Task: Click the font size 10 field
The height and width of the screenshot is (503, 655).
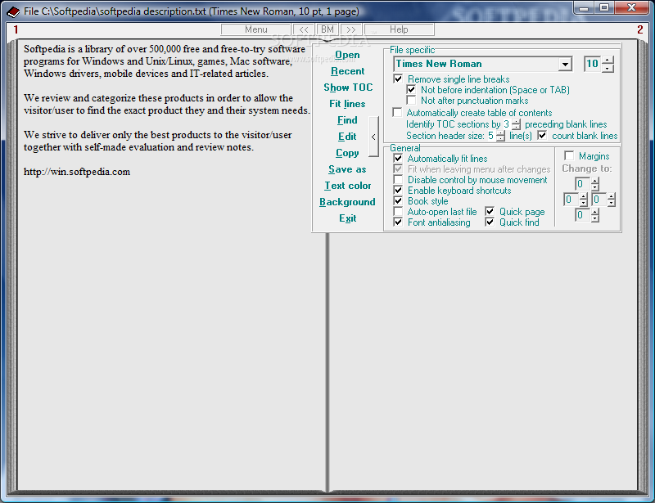Action: 592,64
